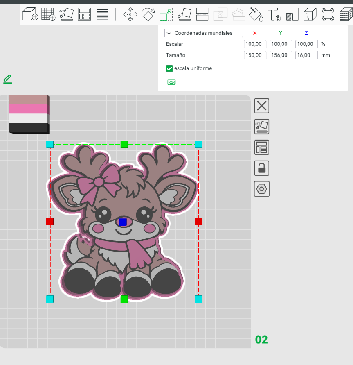
Task: Click the green keyboard shortcut icon
Action: tap(171, 82)
